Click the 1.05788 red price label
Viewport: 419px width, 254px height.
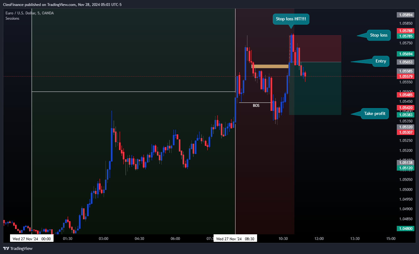[x=406, y=31]
